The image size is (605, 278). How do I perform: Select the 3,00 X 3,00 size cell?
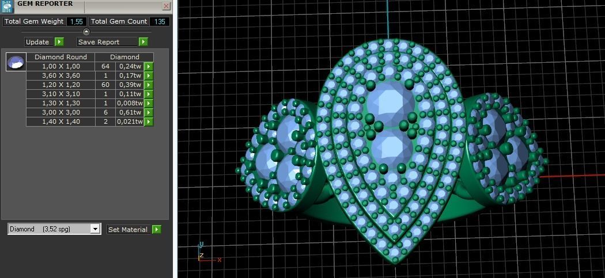61,113
